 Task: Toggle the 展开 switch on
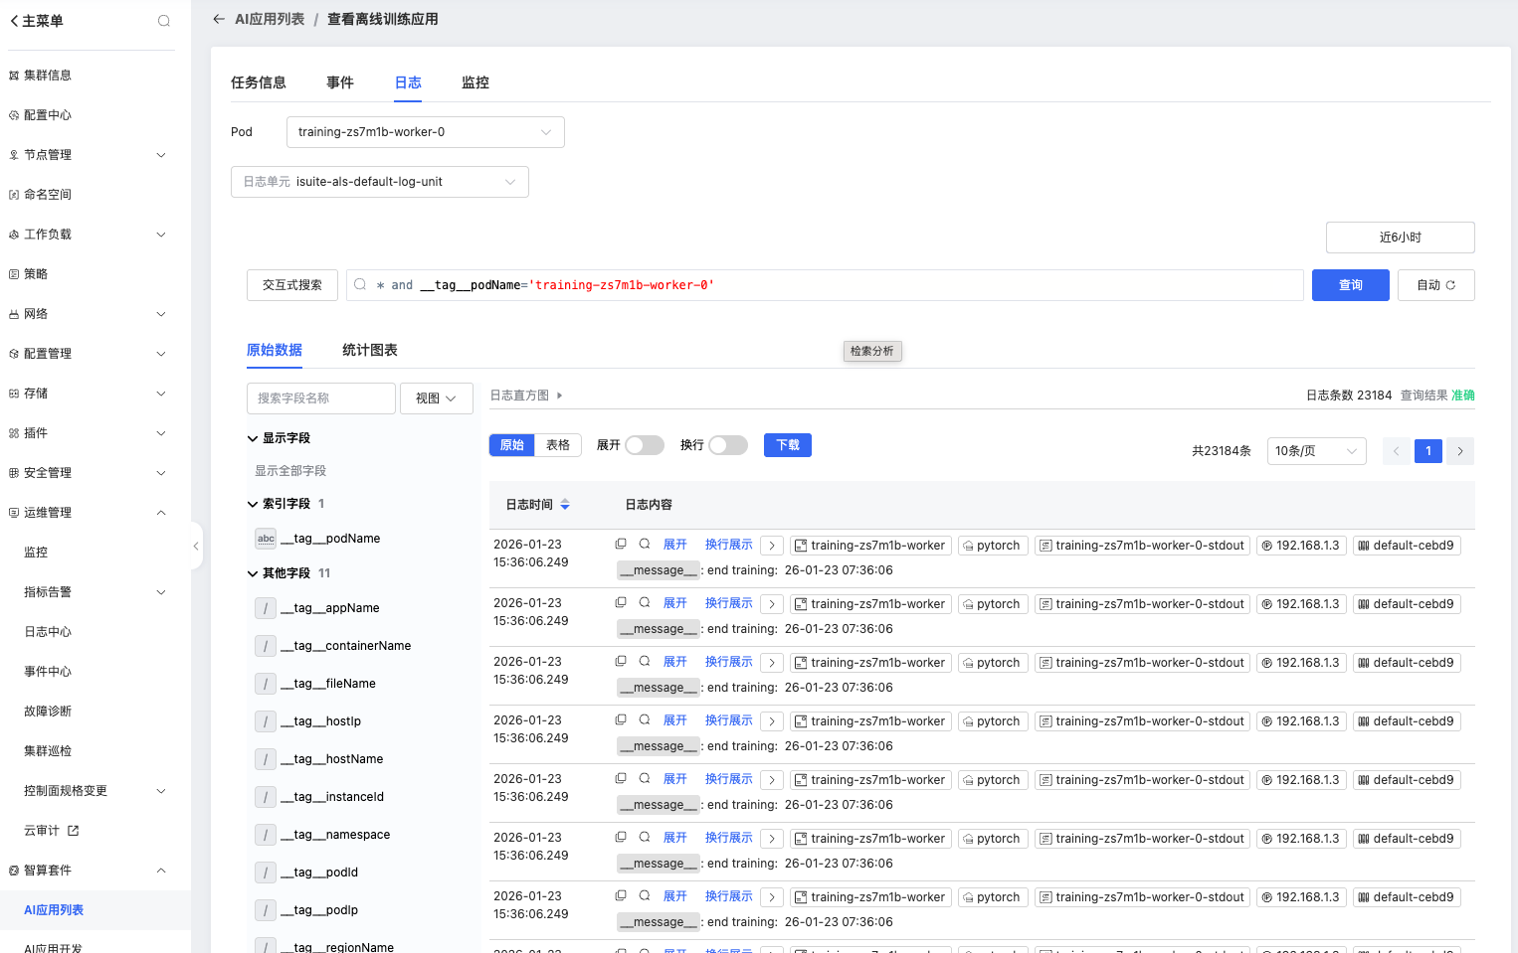point(644,445)
